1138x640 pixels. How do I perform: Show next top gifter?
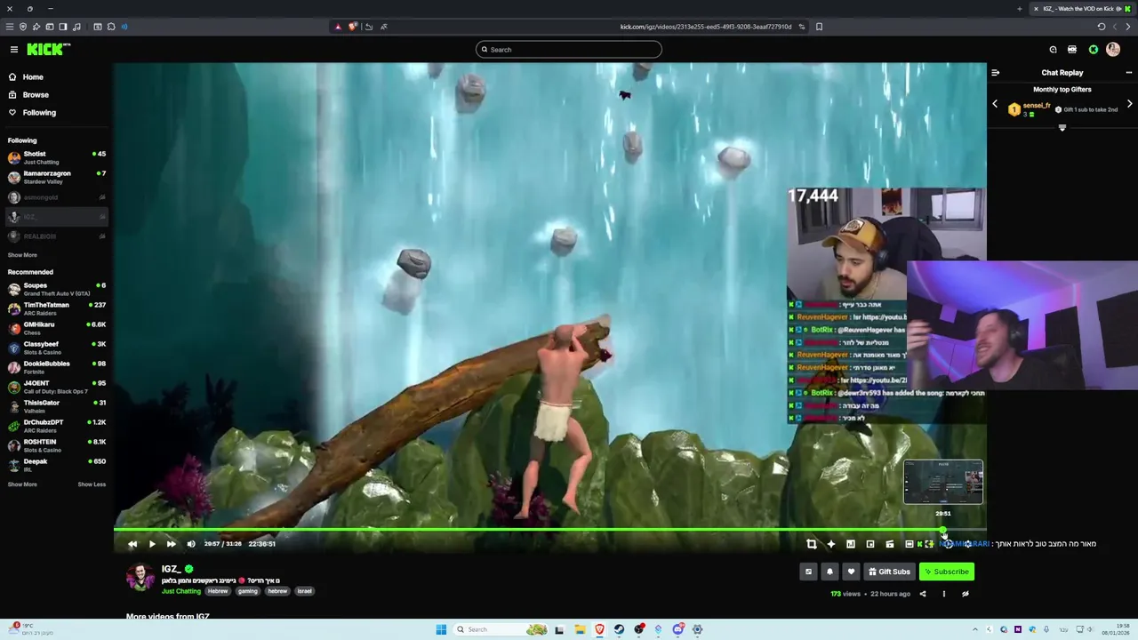tap(1130, 104)
